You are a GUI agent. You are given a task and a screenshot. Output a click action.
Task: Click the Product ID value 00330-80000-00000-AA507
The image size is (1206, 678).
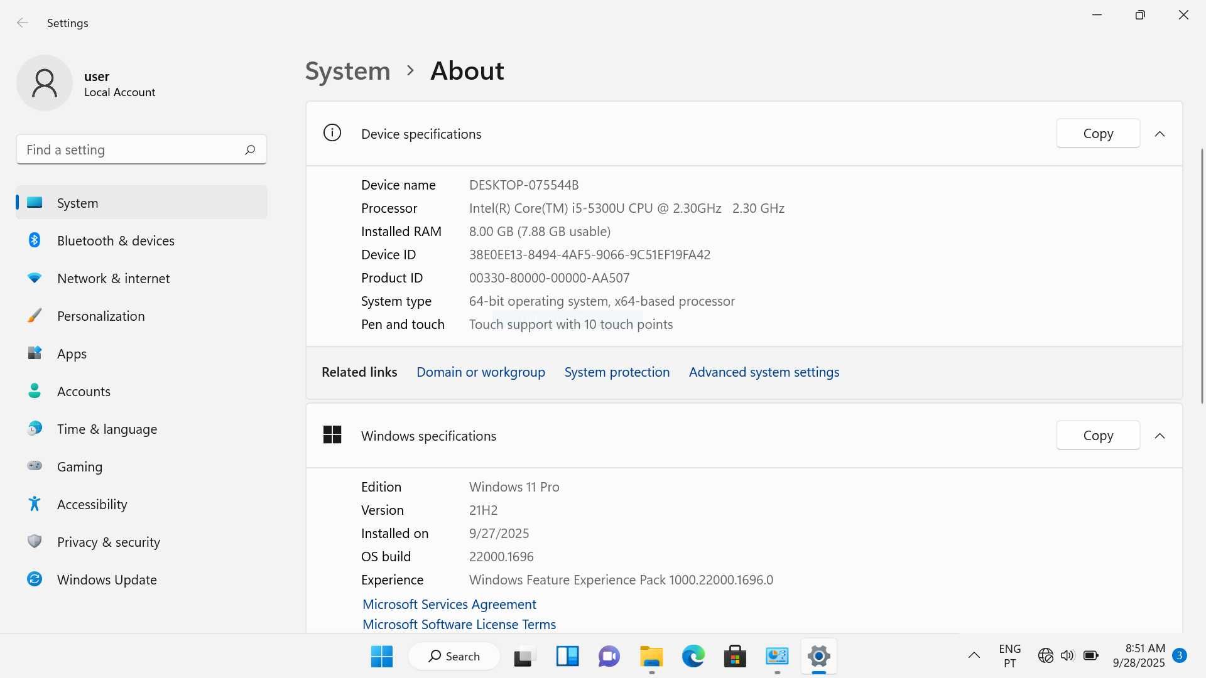549,278
